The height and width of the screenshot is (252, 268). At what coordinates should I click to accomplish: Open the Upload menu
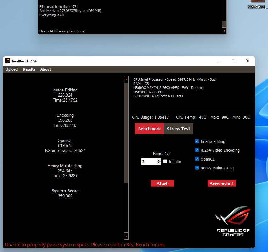point(11,69)
